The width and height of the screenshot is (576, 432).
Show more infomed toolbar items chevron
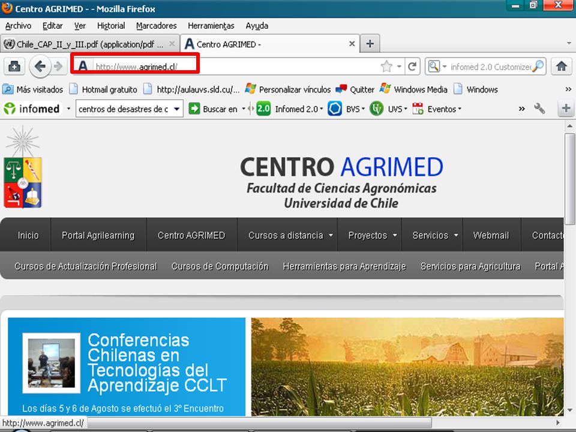click(521, 109)
